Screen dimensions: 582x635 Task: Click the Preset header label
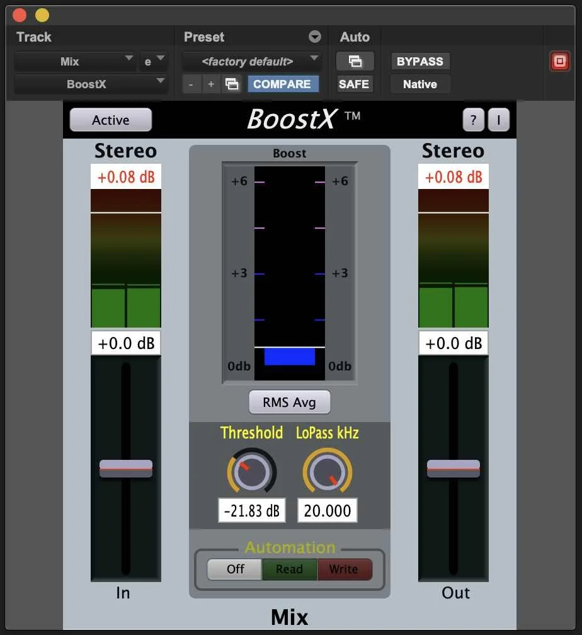[203, 37]
